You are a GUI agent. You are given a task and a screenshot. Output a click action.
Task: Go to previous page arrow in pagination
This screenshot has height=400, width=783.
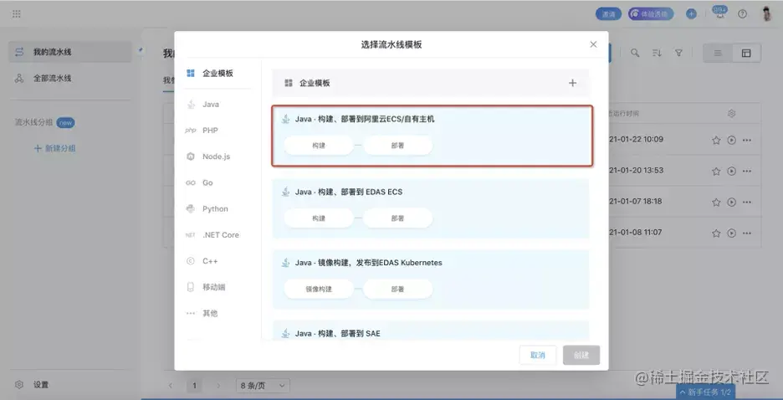click(x=171, y=386)
